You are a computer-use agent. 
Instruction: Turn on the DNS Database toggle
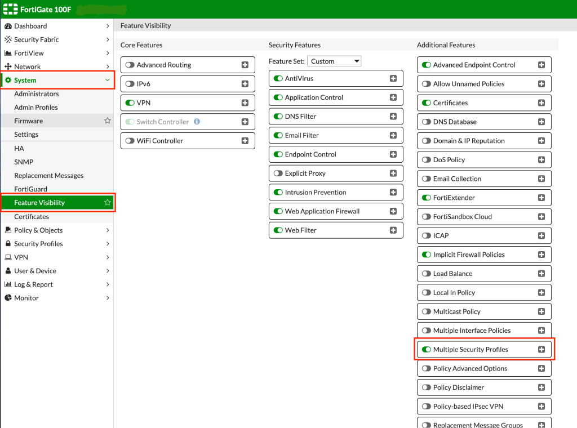pyautogui.click(x=427, y=121)
